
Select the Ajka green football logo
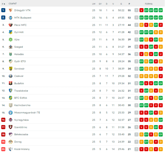(x=10, y=39)
